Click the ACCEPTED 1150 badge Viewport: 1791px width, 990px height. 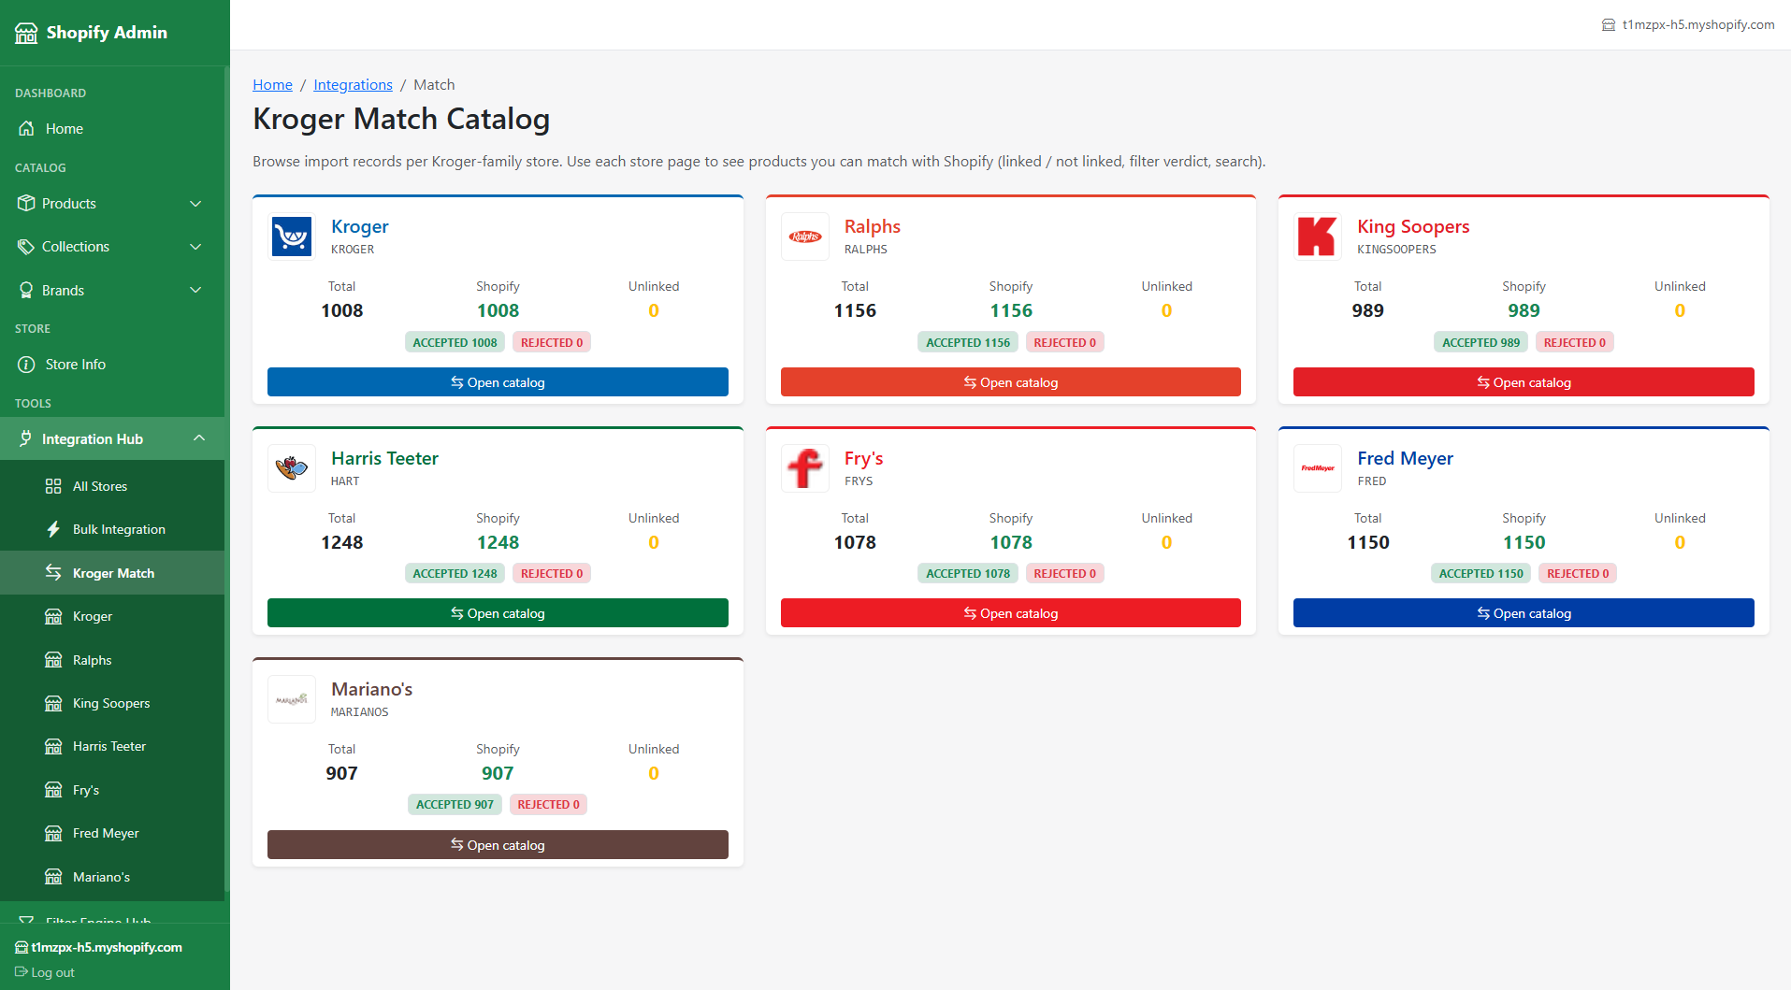pyautogui.click(x=1481, y=573)
